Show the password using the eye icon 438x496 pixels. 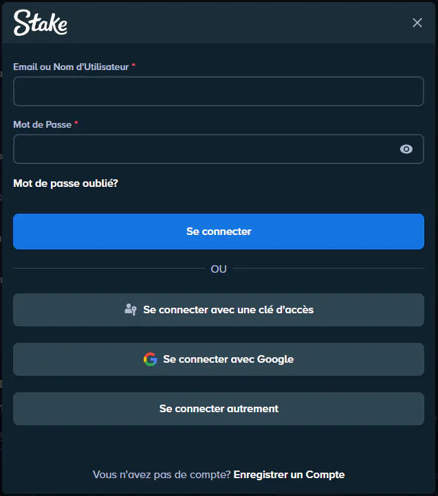(x=406, y=149)
